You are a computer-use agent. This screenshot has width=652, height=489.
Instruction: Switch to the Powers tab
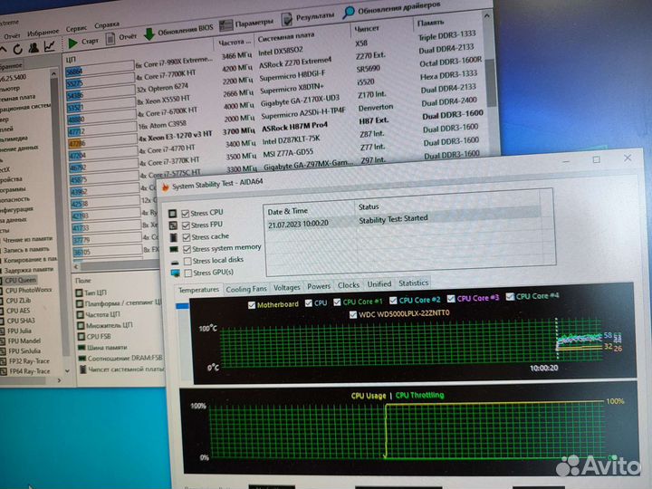[x=319, y=286]
